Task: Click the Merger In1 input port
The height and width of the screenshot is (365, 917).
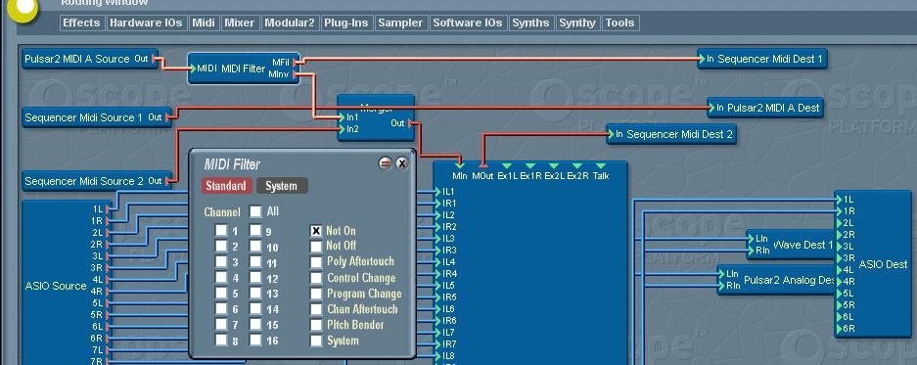Action: (x=343, y=117)
